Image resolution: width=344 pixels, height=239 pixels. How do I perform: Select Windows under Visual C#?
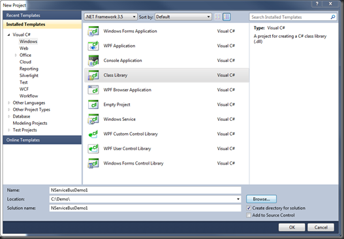[x=28, y=42]
